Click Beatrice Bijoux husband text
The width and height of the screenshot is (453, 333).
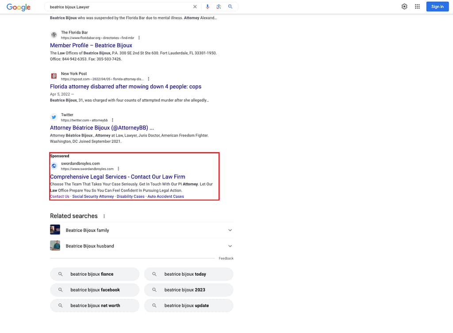(90, 246)
